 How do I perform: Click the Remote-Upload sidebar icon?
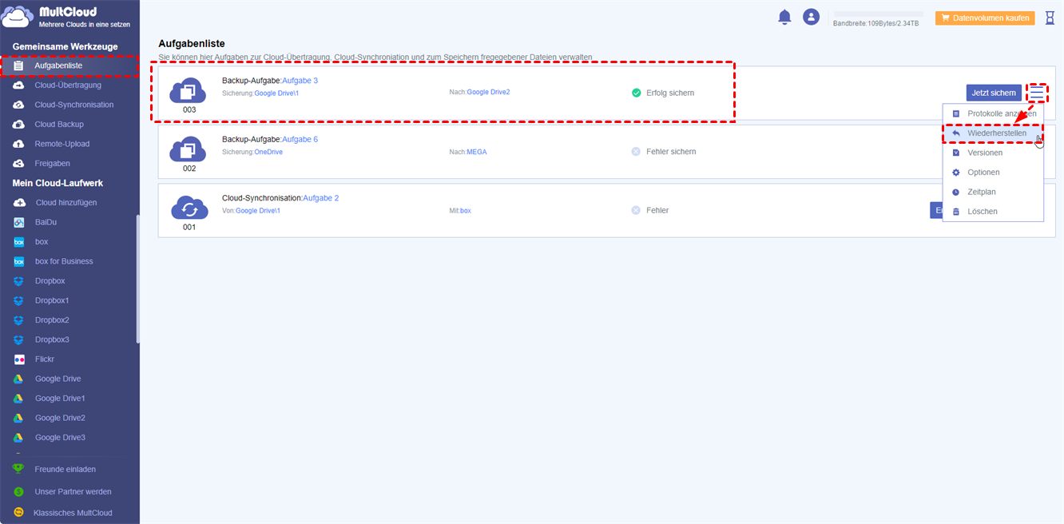(18, 144)
